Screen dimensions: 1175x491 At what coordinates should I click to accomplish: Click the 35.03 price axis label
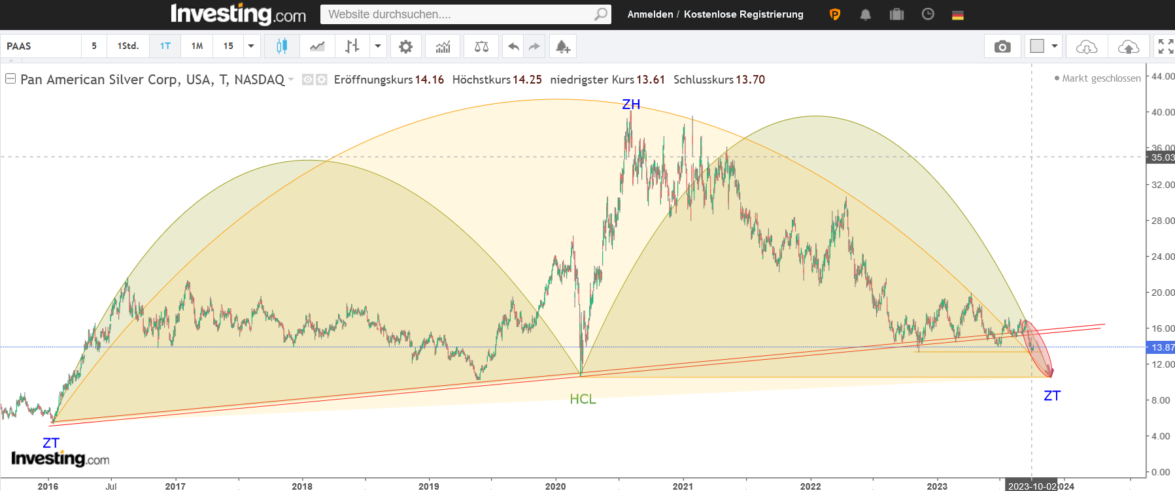pyautogui.click(x=1161, y=157)
